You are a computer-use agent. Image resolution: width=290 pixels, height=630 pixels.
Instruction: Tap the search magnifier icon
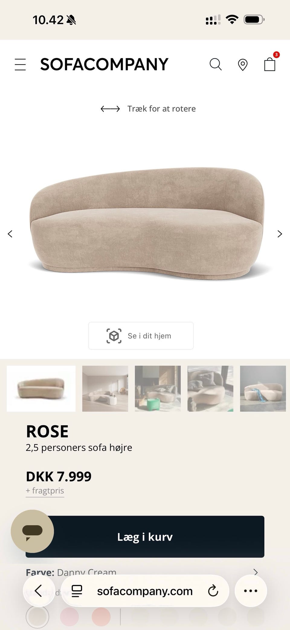[x=216, y=64]
